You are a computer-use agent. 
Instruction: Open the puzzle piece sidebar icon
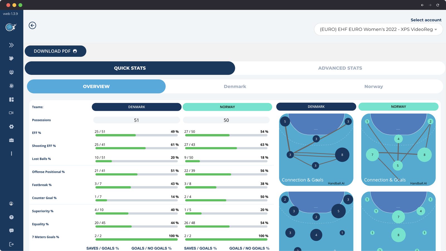[11, 59]
